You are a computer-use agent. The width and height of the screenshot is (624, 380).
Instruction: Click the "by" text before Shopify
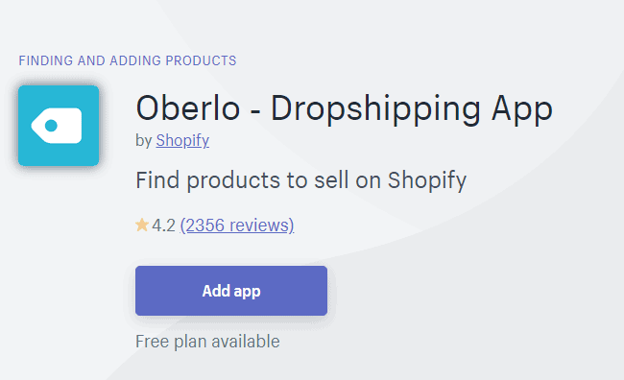click(x=144, y=141)
